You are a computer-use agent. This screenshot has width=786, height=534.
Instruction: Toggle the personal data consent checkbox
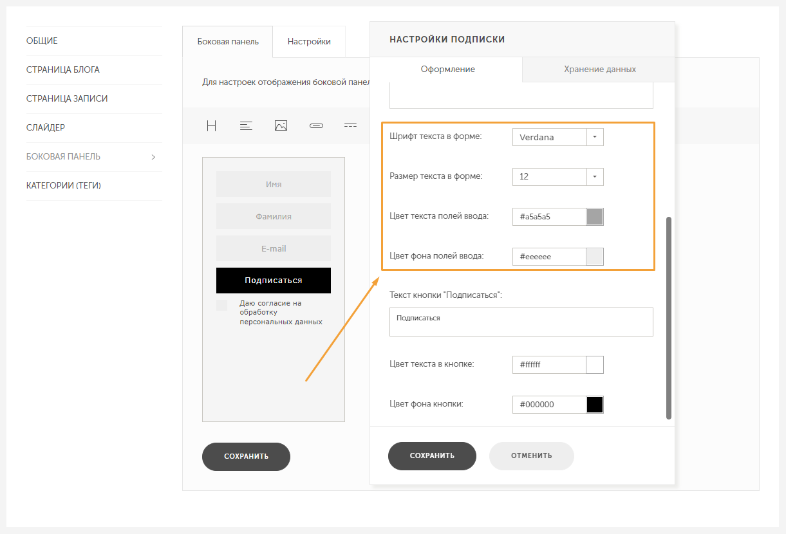pyautogui.click(x=222, y=305)
